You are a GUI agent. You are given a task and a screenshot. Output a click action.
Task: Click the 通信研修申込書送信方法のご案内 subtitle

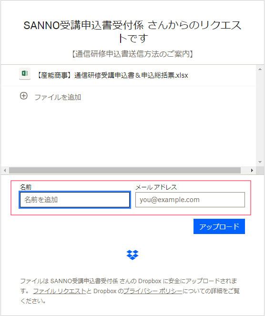[x=132, y=54]
